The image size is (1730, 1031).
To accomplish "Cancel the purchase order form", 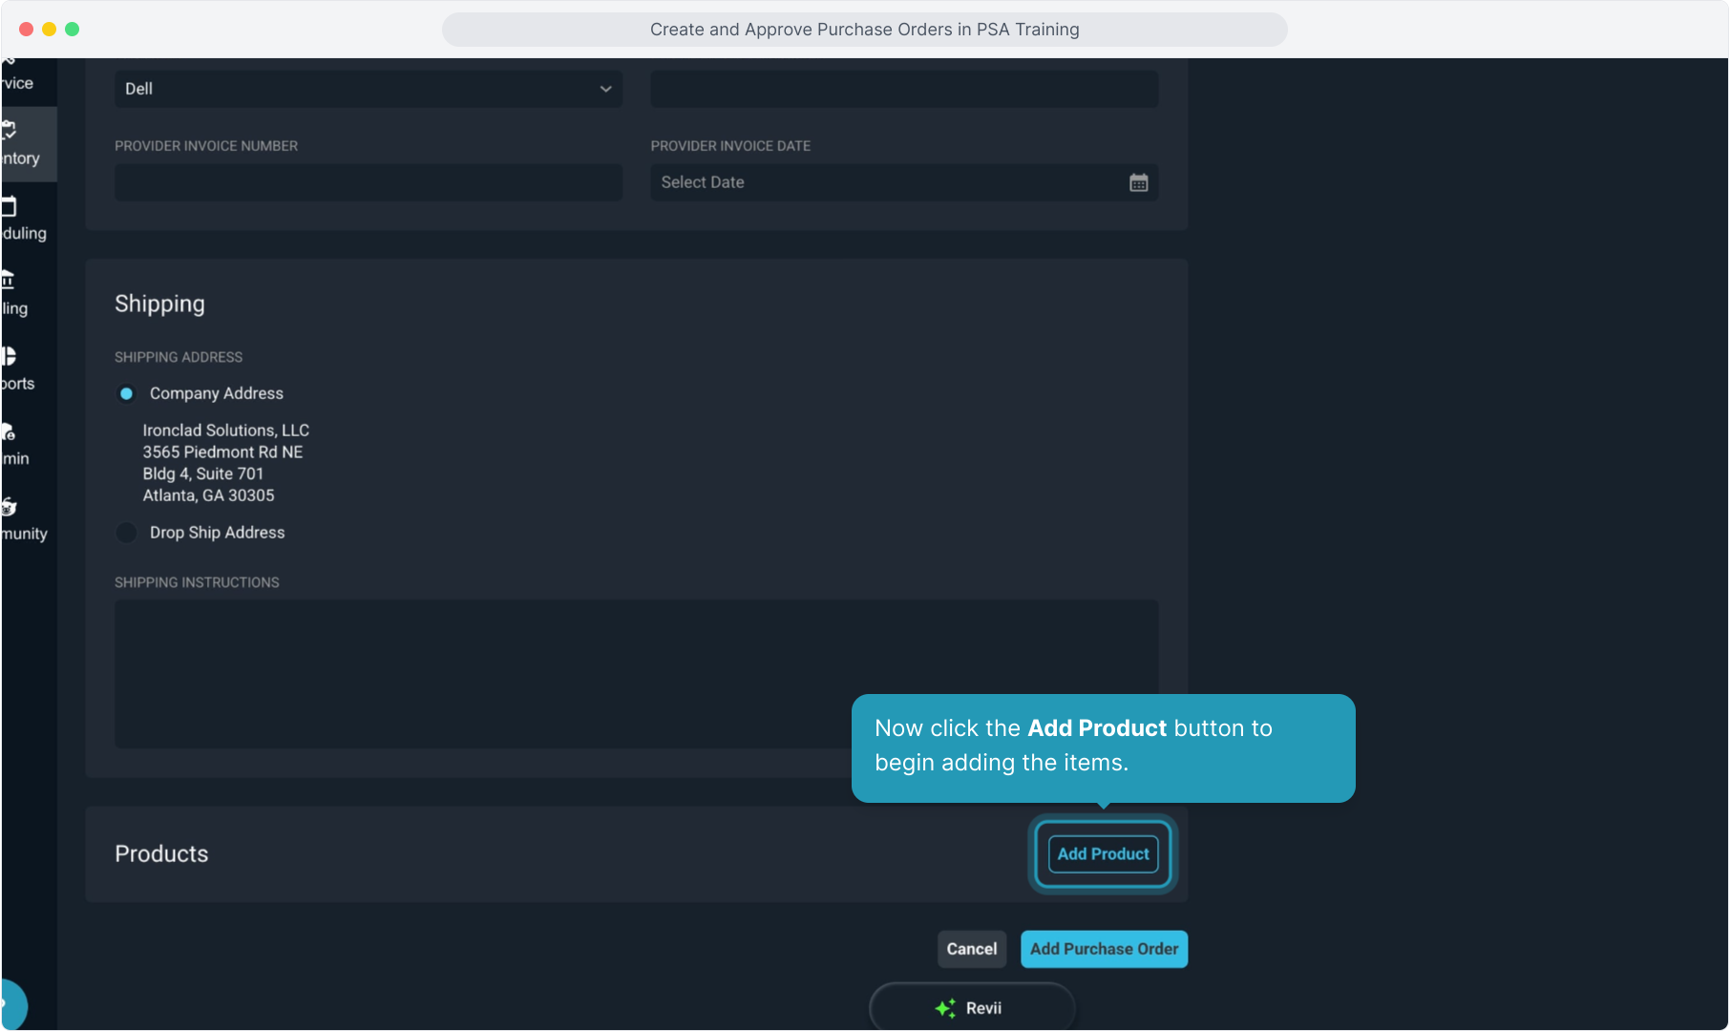I will pos(972,949).
